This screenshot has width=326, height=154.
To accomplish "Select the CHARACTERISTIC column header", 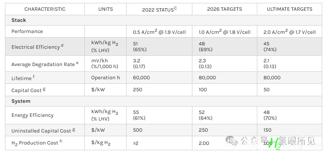I will (x=45, y=9).
